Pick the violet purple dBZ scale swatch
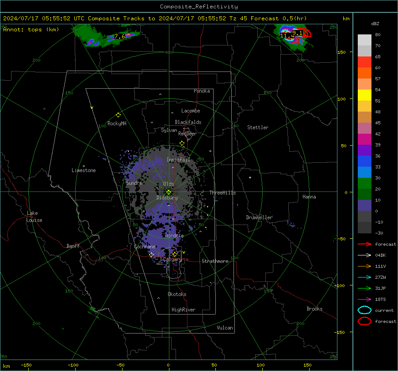Image resolution: width=398 pixels, height=371 pixels. coord(364,150)
